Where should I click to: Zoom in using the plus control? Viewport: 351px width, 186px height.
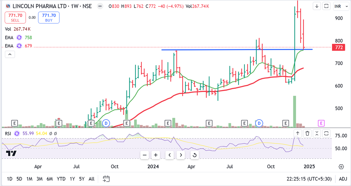point(155,155)
